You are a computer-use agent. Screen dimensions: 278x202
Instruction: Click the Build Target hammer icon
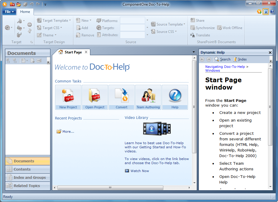click(21, 21)
